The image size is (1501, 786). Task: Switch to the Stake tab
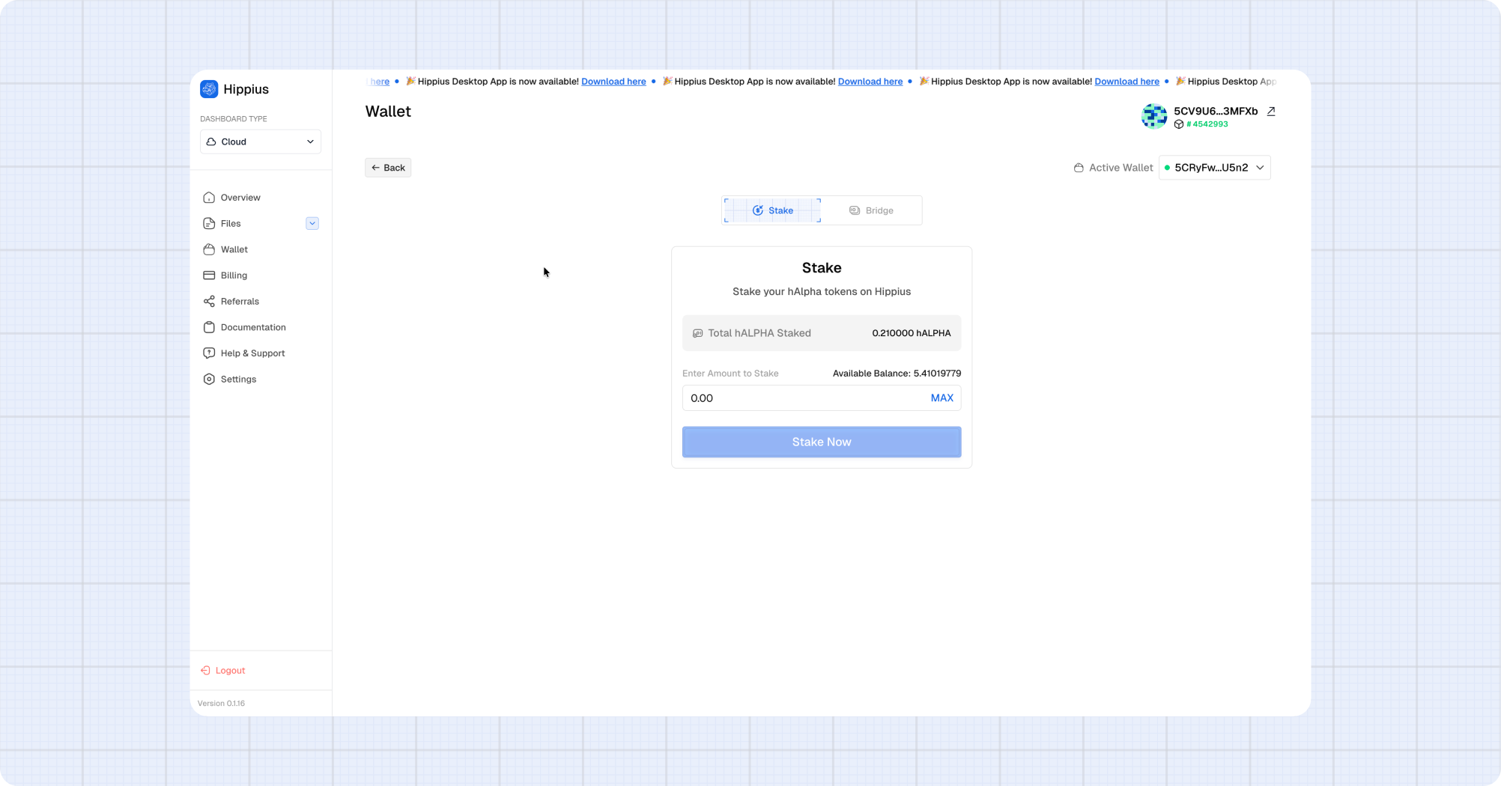pyautogui.click(x=772, y=210)
